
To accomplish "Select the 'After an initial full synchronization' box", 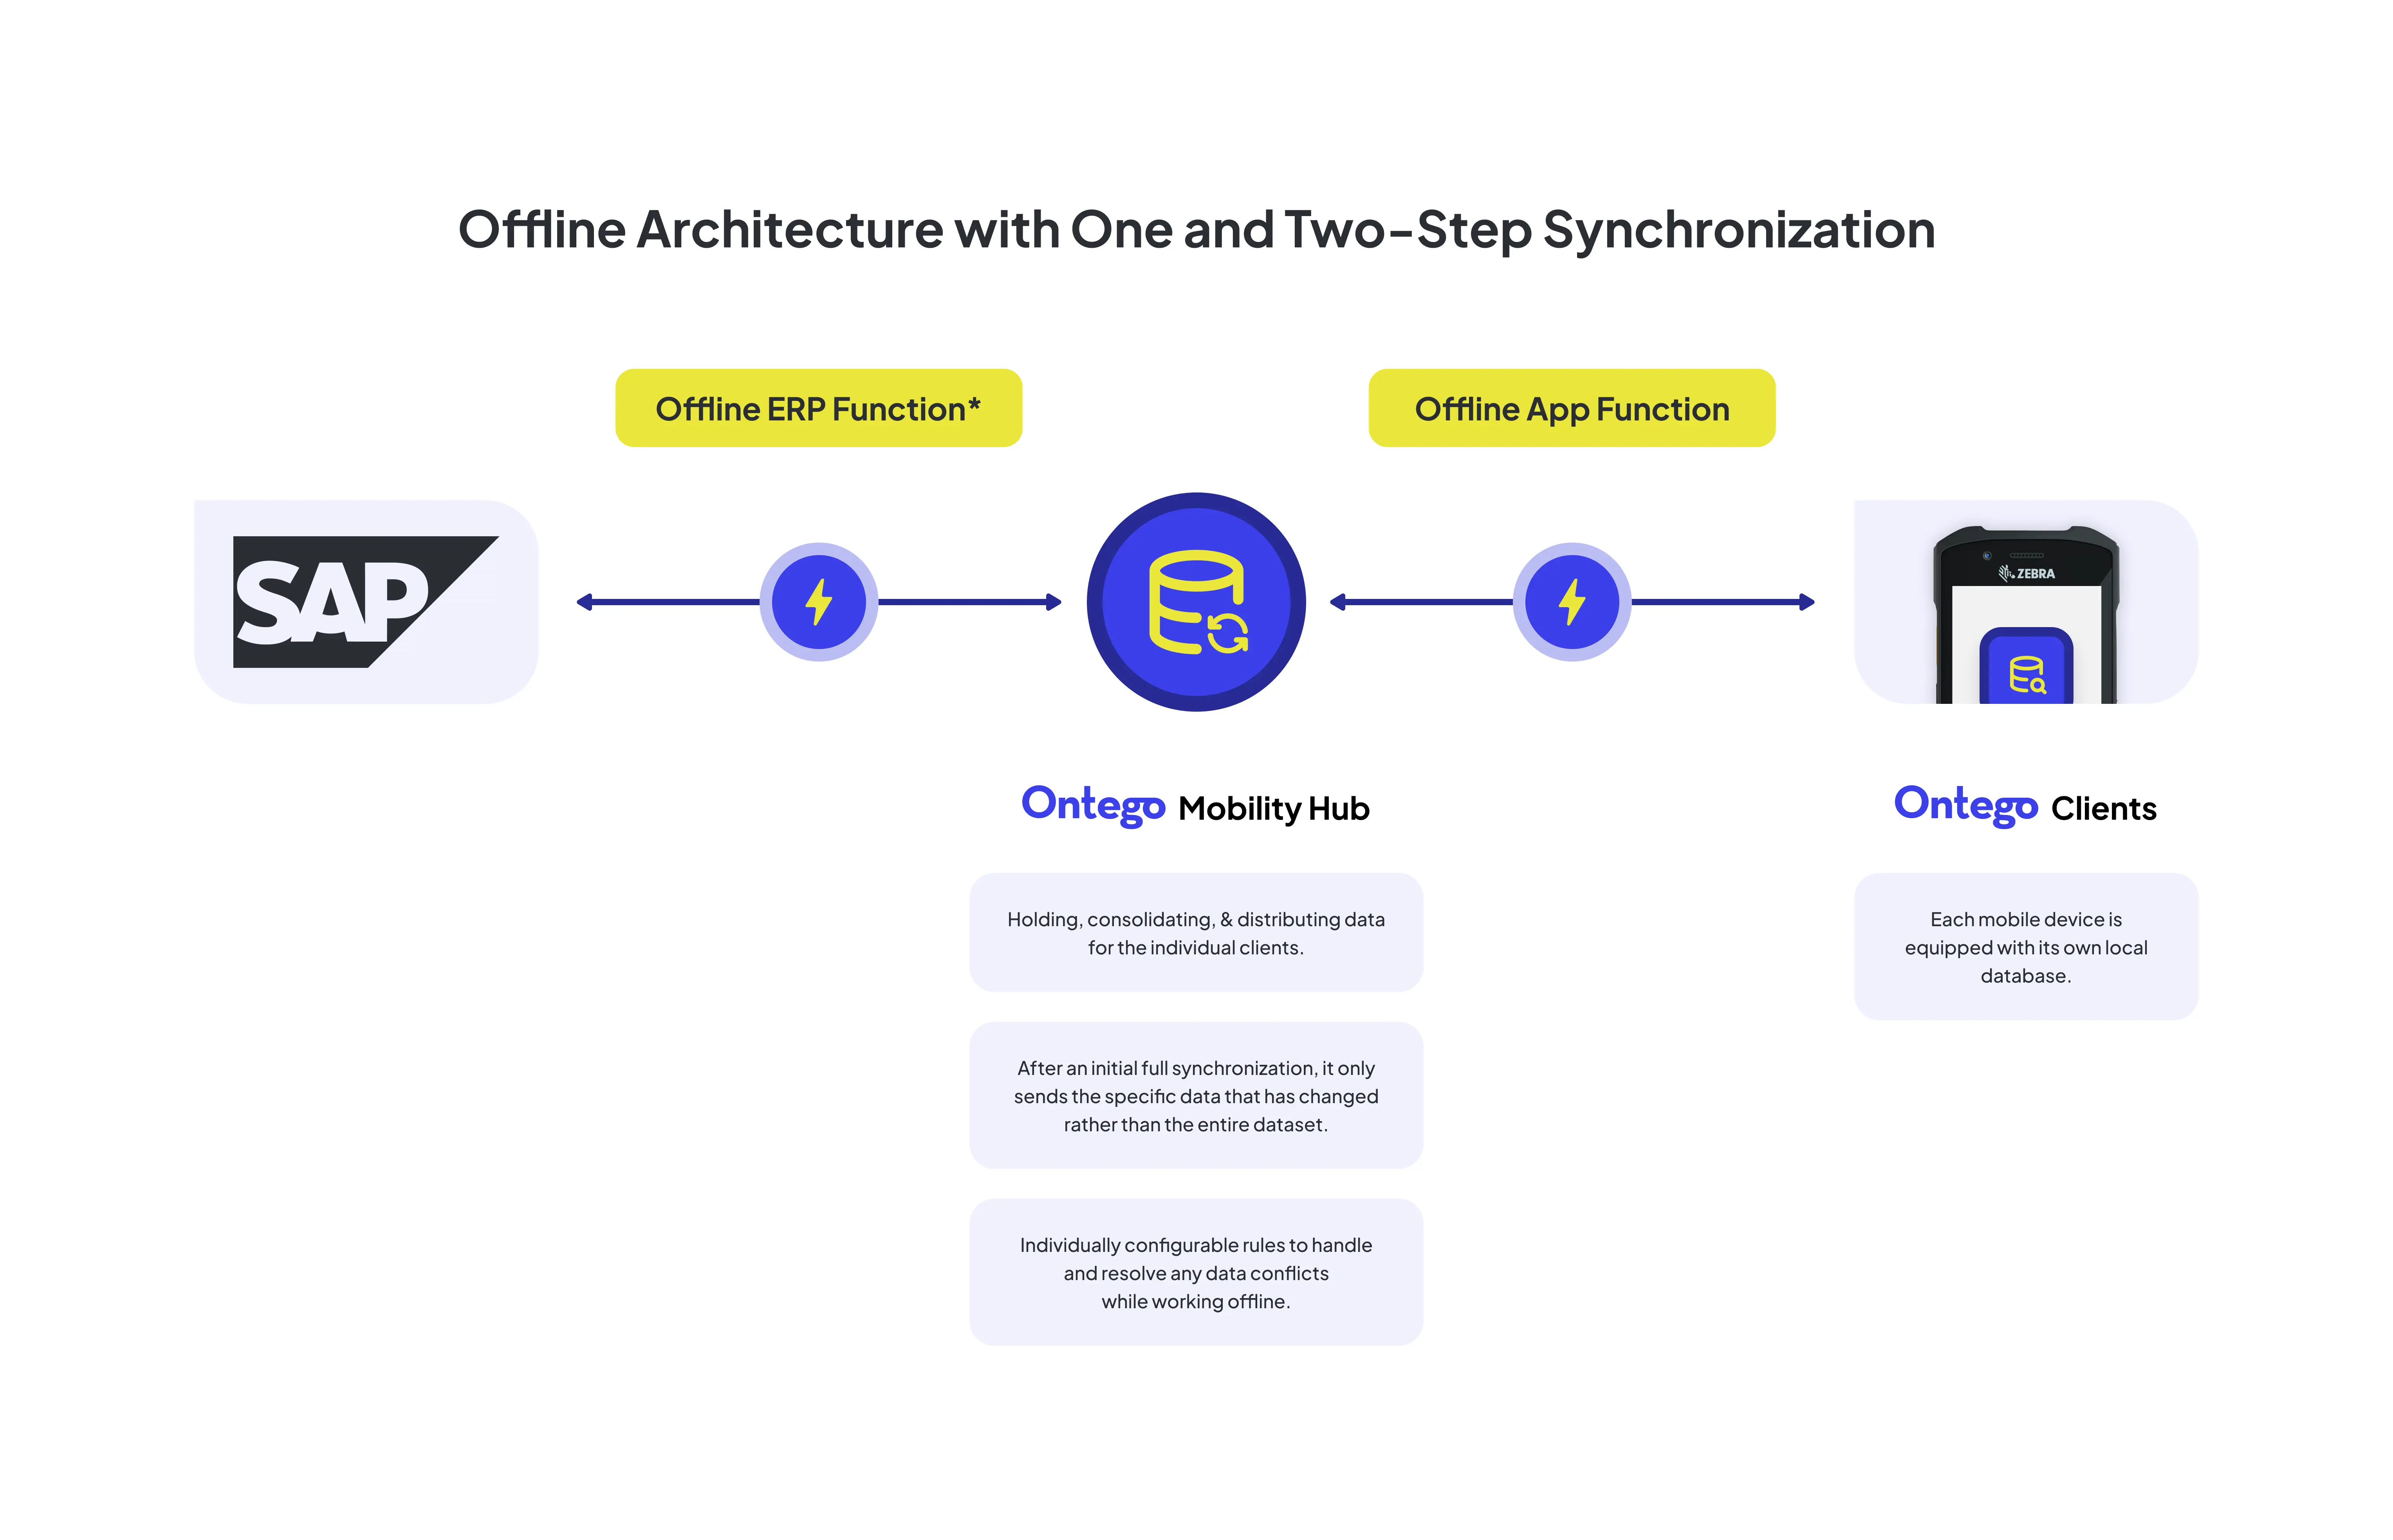I will click(x=1196, y=1095).
